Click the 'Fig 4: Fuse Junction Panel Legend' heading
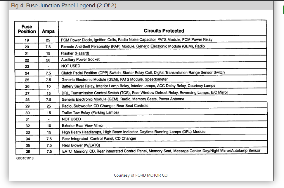The height and width of the screenshot is (188, 284). point(64,6)
